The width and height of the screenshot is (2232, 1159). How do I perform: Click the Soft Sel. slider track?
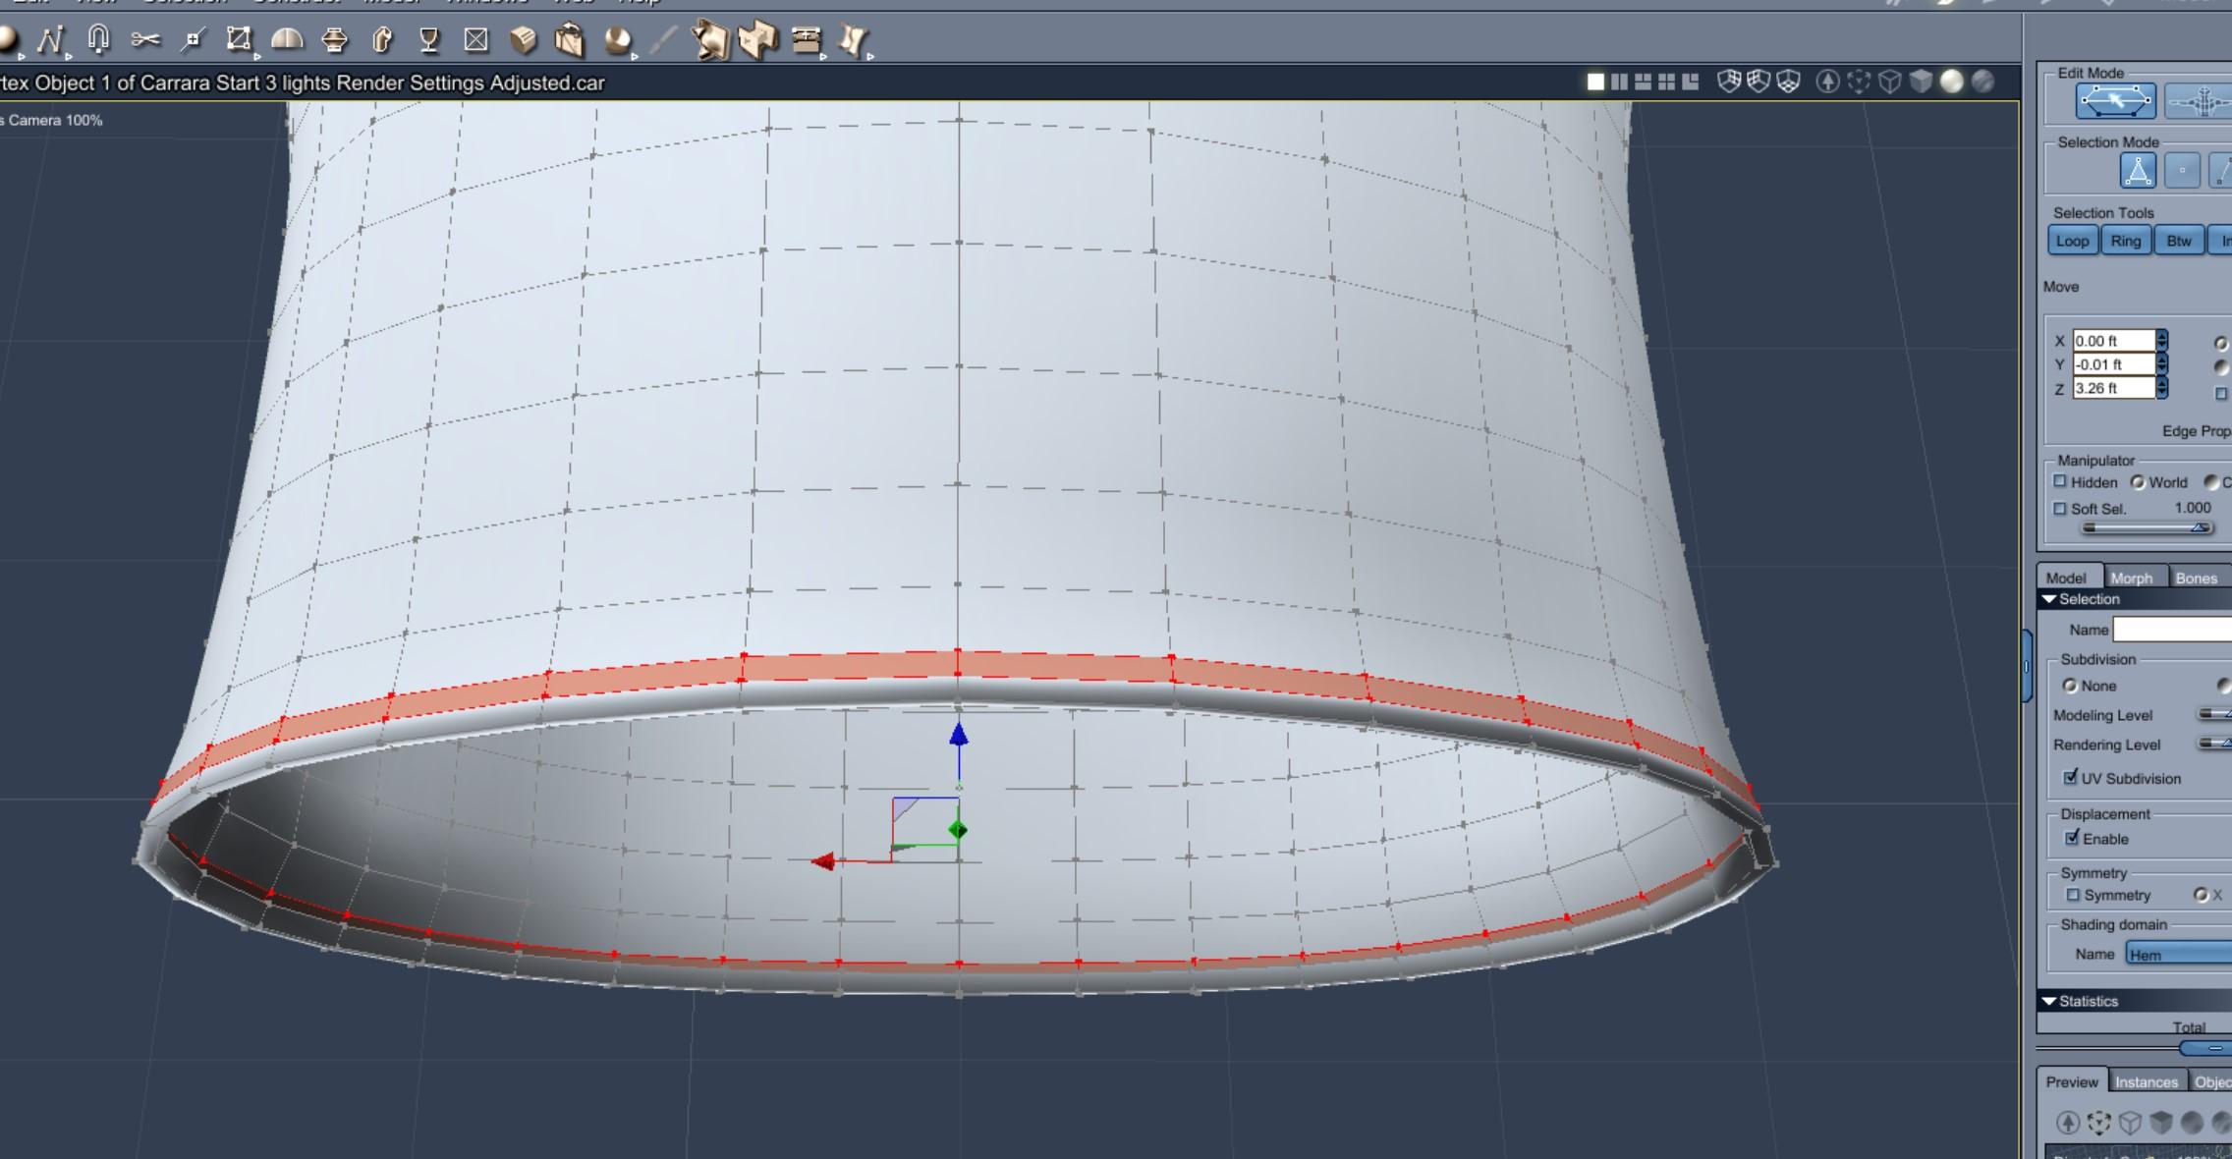2142,528
